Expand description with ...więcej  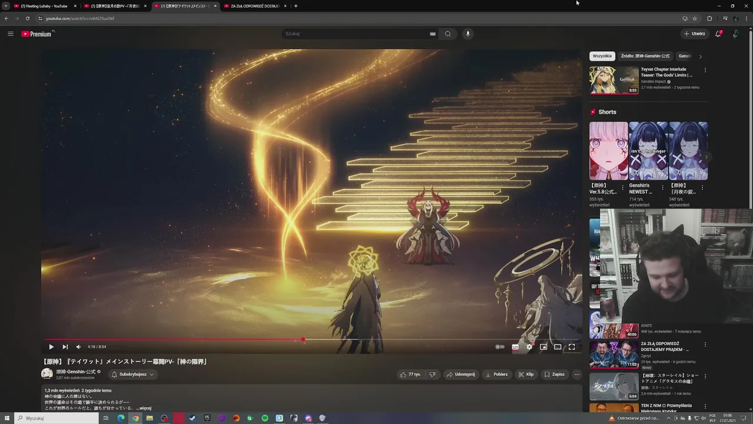point(144,408)
